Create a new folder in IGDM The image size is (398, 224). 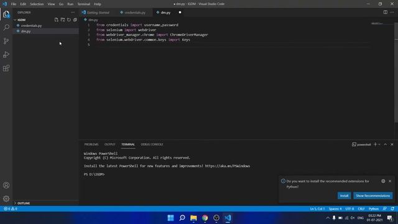coord(63,19)
